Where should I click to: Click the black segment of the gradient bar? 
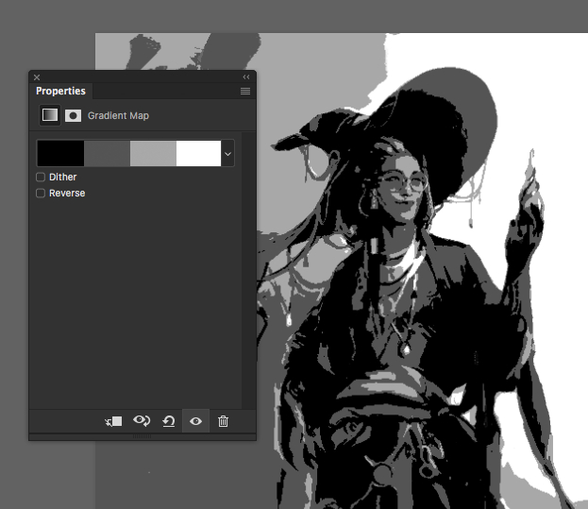coord(60,153)
